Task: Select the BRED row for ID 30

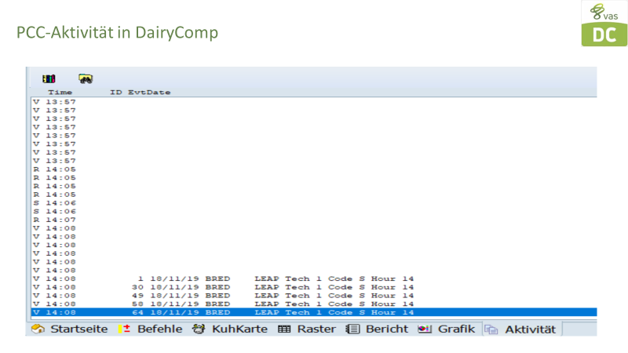Action: [x=235, y=287]
